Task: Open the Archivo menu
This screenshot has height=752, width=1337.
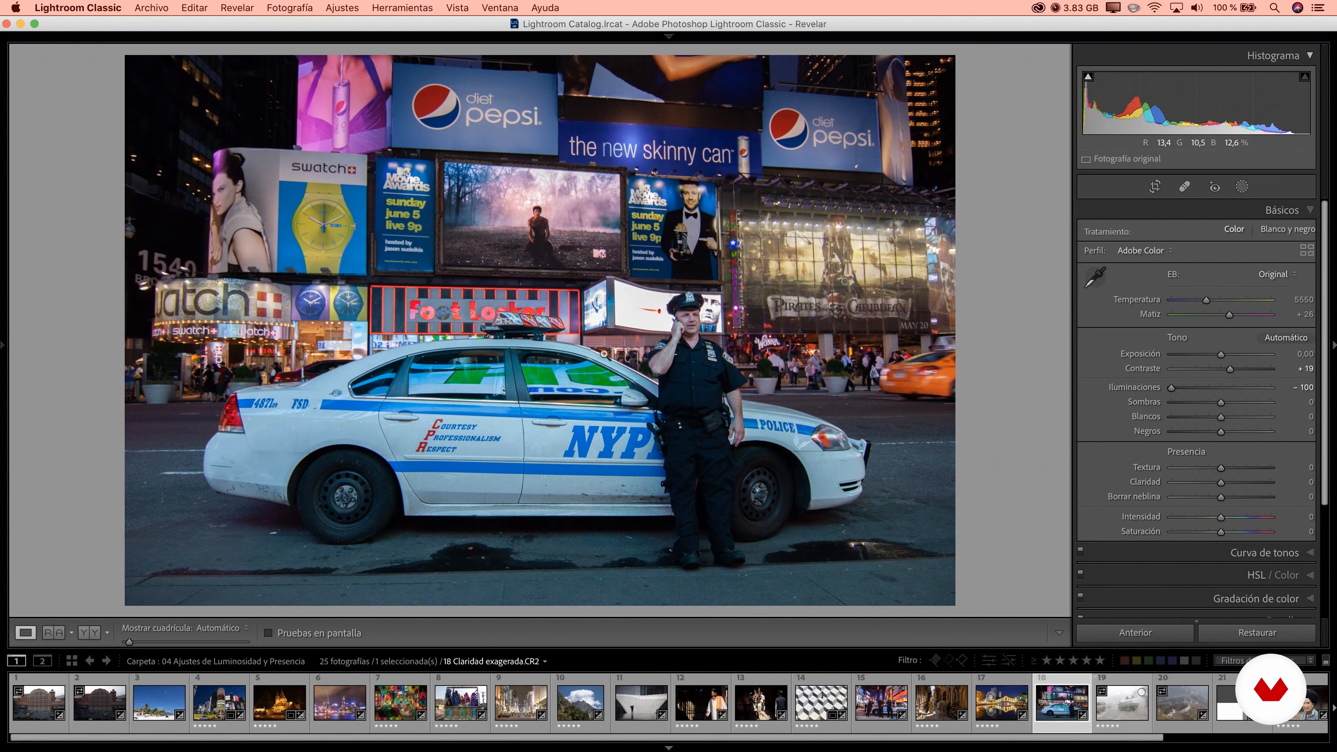Action: click(x=151, y=8)
